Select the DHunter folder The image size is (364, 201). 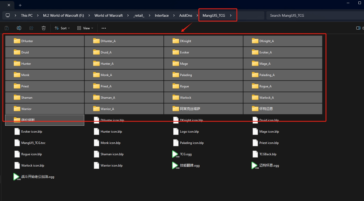pos(45,41)
